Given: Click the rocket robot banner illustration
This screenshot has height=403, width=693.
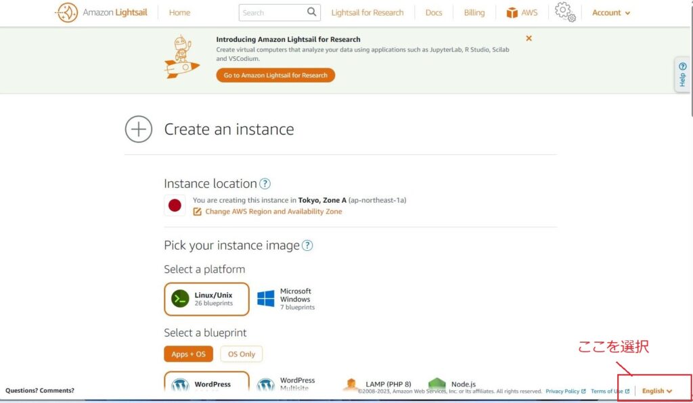Looking at the screenshot, I should point(181,57).
